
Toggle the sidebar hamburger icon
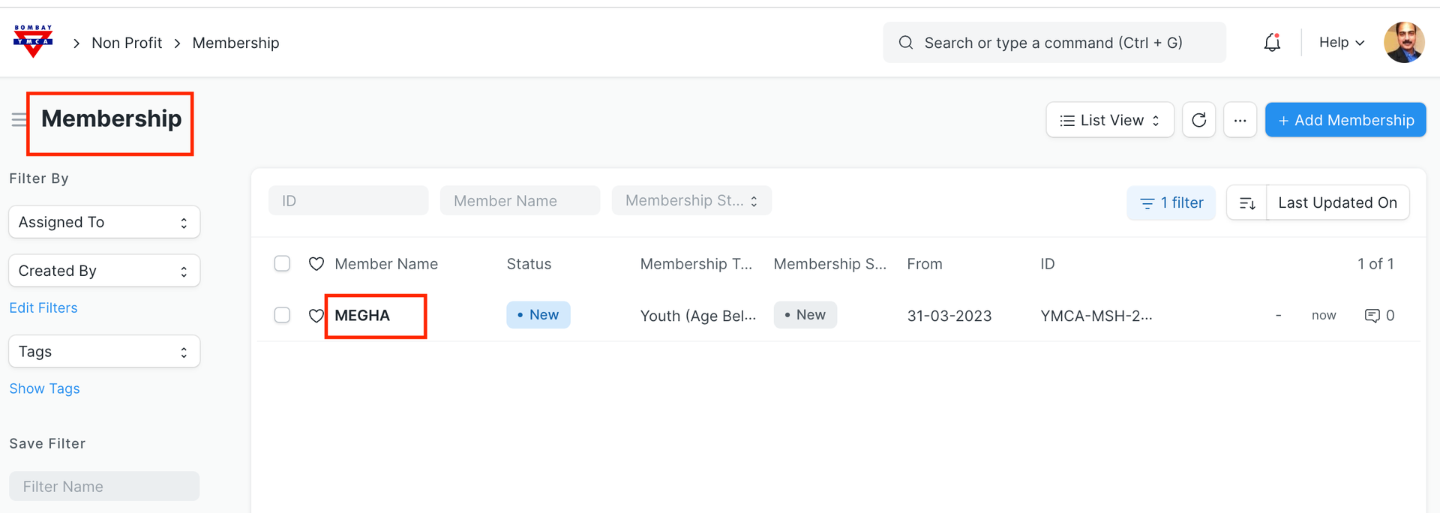click(x=19, y=120)
